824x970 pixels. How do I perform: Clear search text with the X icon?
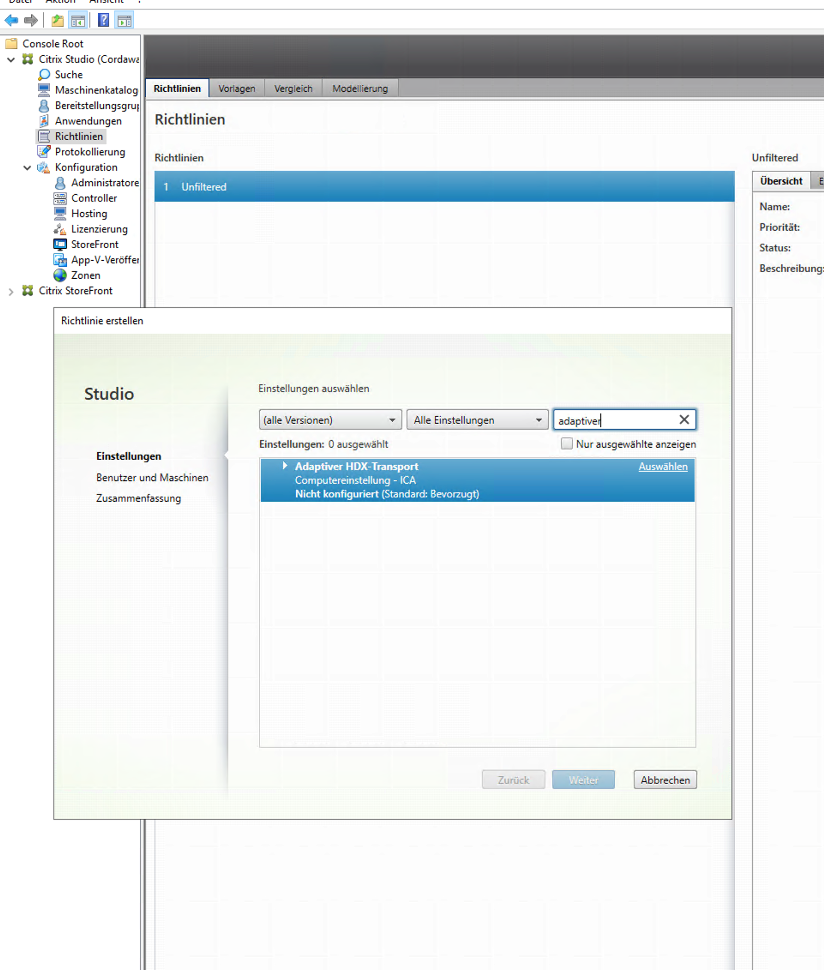point(684,419)
